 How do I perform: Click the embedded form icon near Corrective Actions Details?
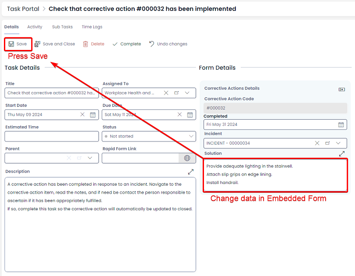coord(341,89)
